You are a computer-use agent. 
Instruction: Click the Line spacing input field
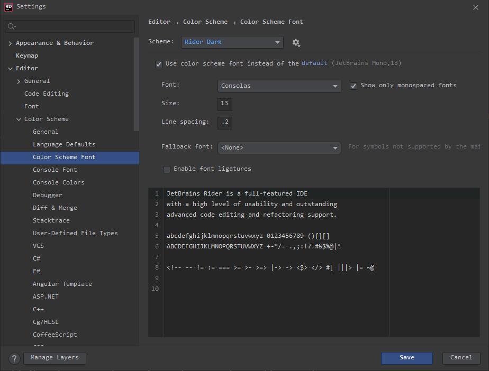[x=224, y=122]
